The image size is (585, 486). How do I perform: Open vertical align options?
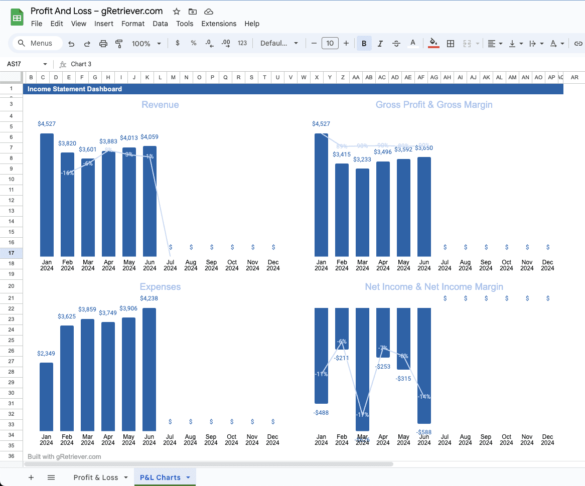516,44
